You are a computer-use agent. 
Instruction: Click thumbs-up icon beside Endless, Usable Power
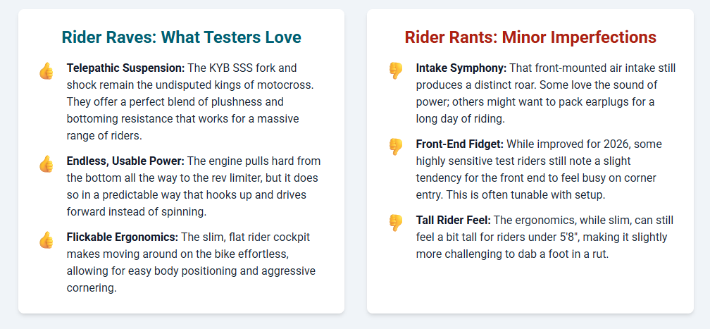click(x=46, y=164)
